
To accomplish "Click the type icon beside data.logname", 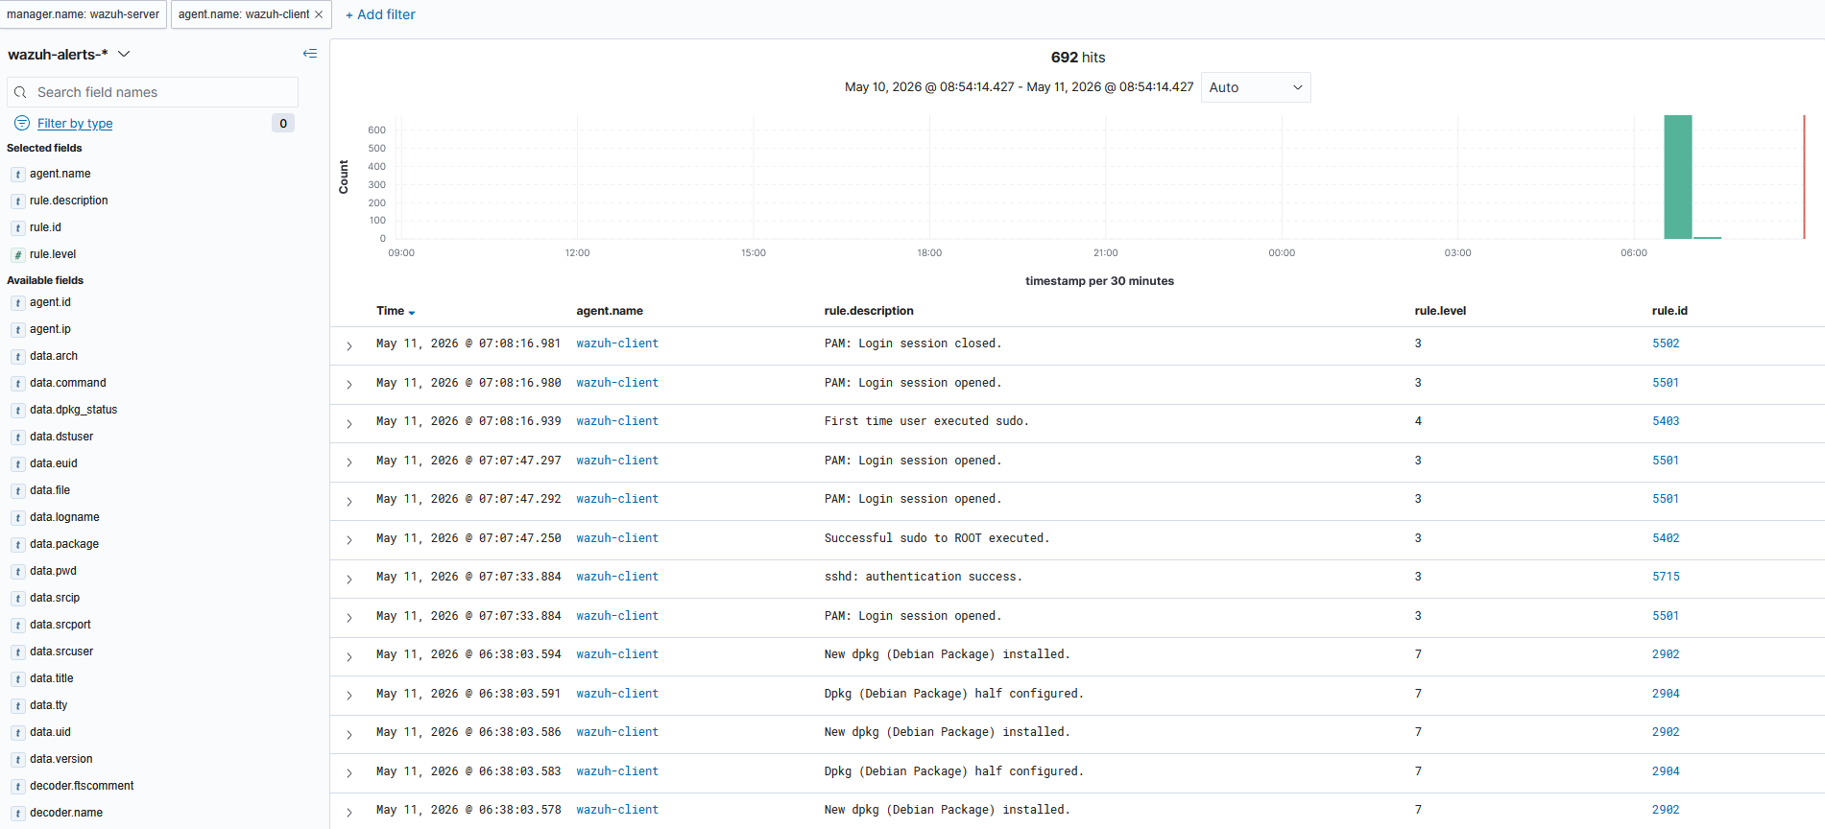I will 18,518.
